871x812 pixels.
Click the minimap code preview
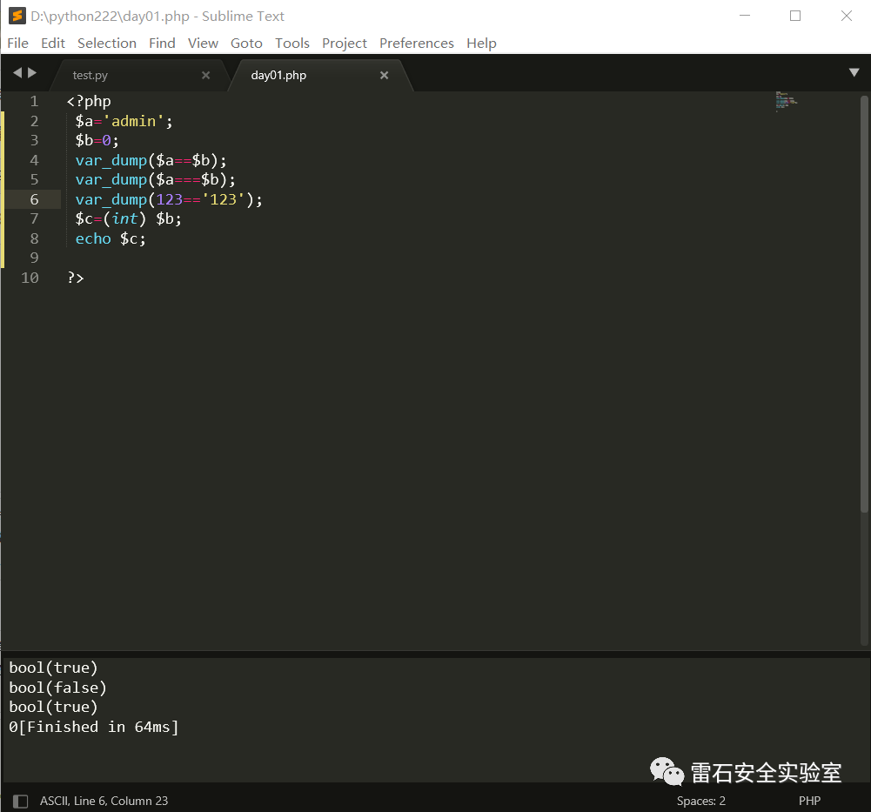[786, 102]
